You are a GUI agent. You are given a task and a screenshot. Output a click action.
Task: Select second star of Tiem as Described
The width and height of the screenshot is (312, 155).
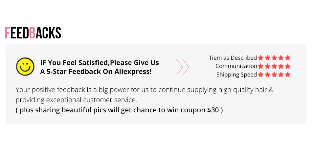pyautogui.click(x=267, y=58)
